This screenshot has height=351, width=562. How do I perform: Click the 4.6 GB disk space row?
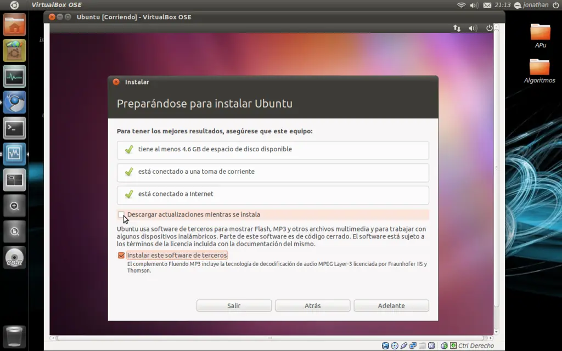pos(273,150)
